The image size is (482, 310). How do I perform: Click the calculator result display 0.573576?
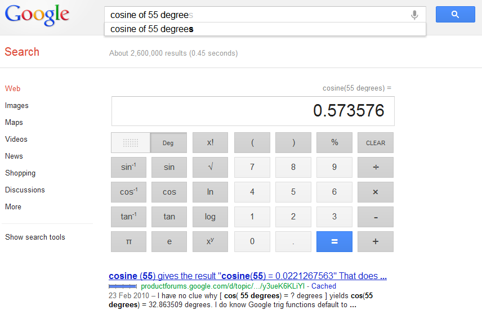coord(253,111)
